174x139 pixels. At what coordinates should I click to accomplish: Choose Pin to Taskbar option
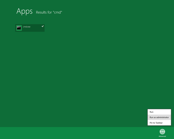159,123
